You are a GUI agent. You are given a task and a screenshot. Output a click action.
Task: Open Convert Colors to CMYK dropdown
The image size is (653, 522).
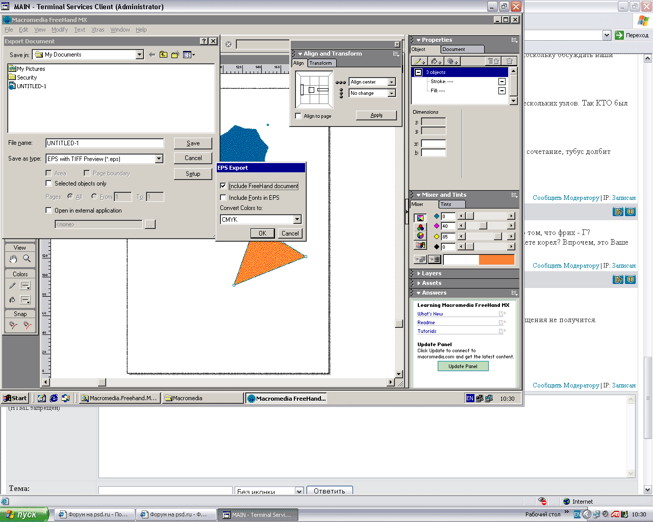point(297,220)
